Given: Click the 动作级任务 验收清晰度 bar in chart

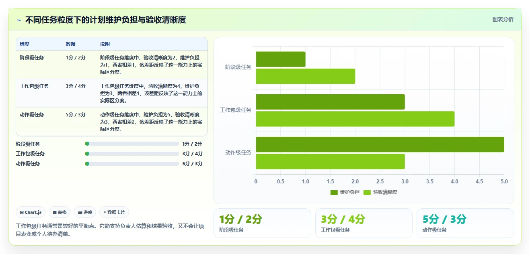Looking at the screenshot, I should click(x=330, y=161).
